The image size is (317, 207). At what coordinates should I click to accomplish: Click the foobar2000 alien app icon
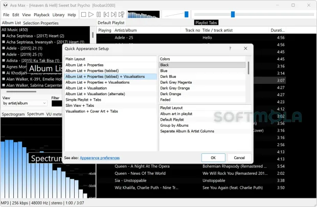[x=5, y=5]
